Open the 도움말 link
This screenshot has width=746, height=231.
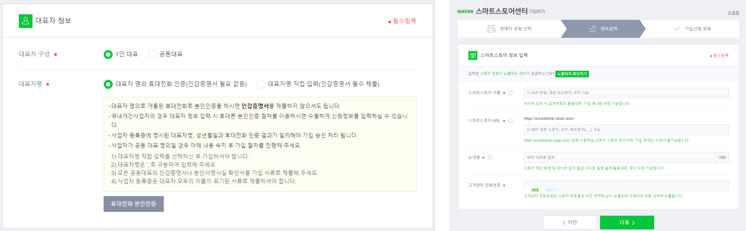[x=733, y=13]
